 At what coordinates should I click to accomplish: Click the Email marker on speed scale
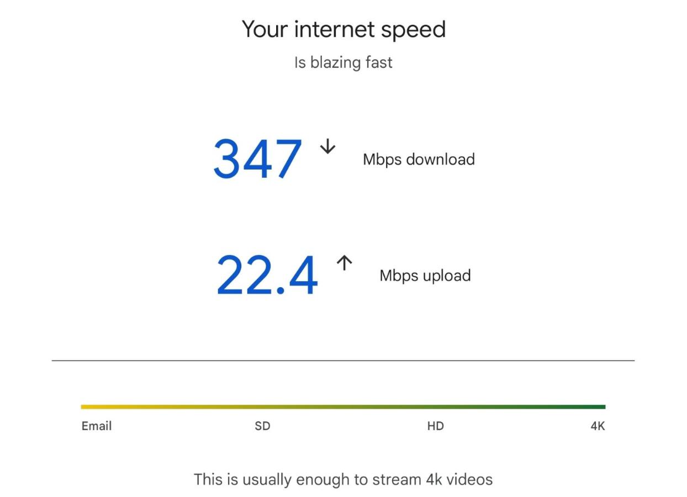pyautogui.click(x=97, y=426)
